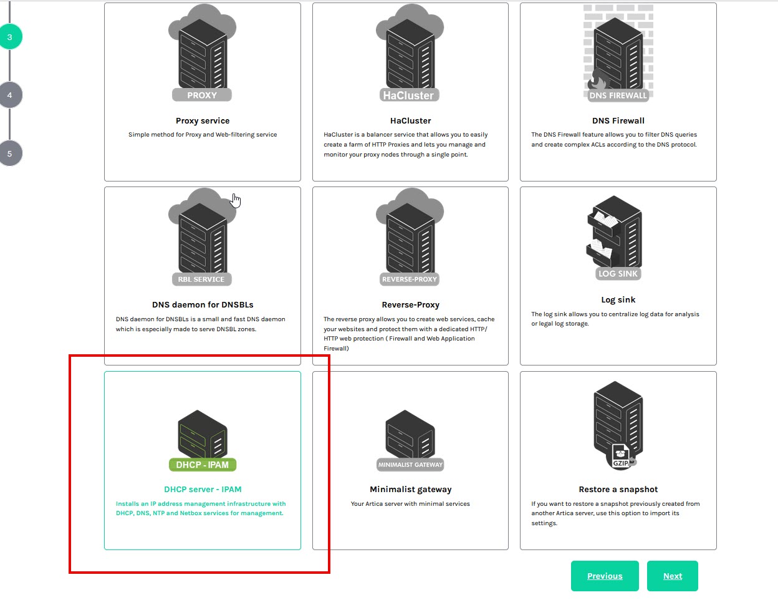Jump to wizard step 4 circle
Viewport: 778px width, 605px height.
[9, 95]
